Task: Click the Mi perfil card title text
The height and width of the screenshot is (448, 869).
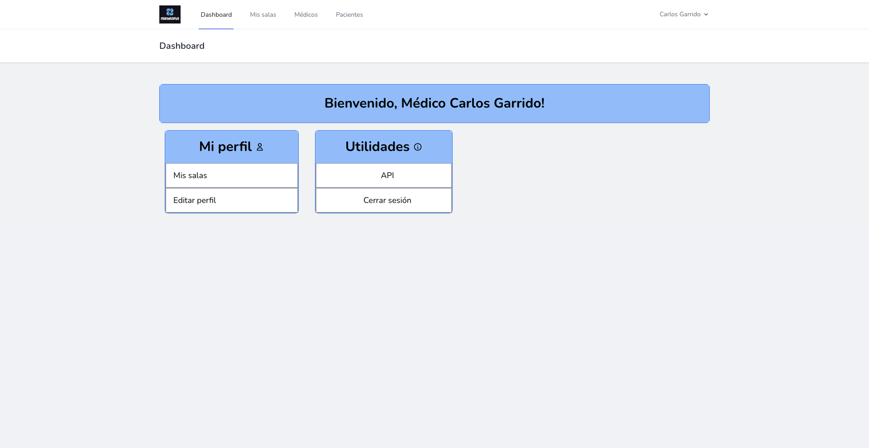Action: [225, 146]
